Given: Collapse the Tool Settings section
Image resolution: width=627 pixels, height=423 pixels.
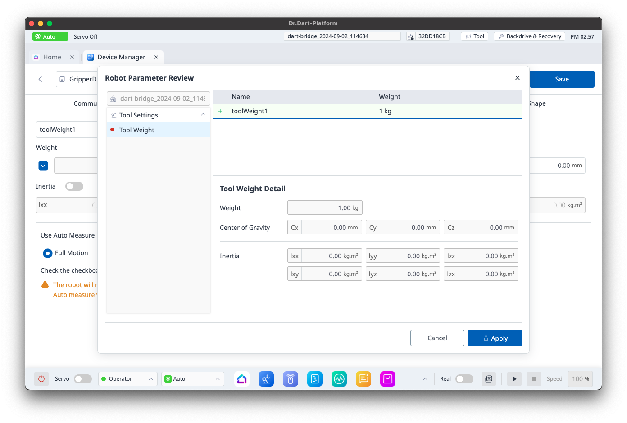Looking at the screenshot, I should tap(203, 115).
